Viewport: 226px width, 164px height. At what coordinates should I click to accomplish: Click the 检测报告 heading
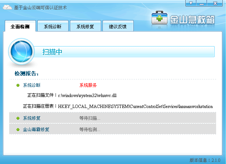coord(26,74)
